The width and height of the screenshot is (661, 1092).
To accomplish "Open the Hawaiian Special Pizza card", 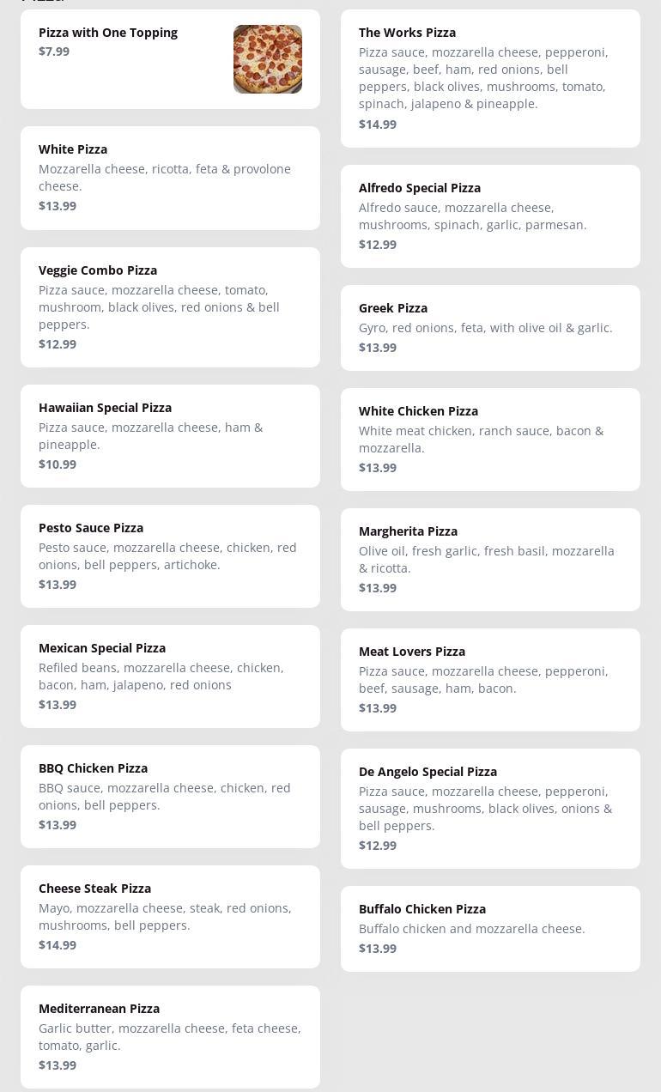I will tap(170, 435).
